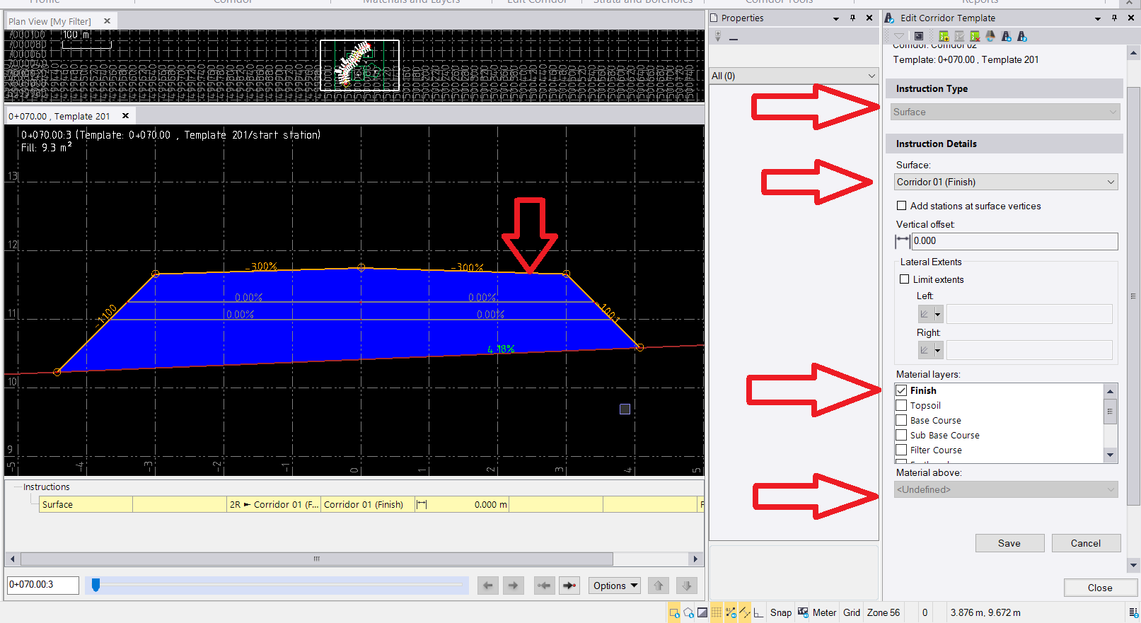Viewport: 1141px width, 623px height.
Task: Open Edit Corridor Template panel menu arrow
Action: (x=1098, y=18)
